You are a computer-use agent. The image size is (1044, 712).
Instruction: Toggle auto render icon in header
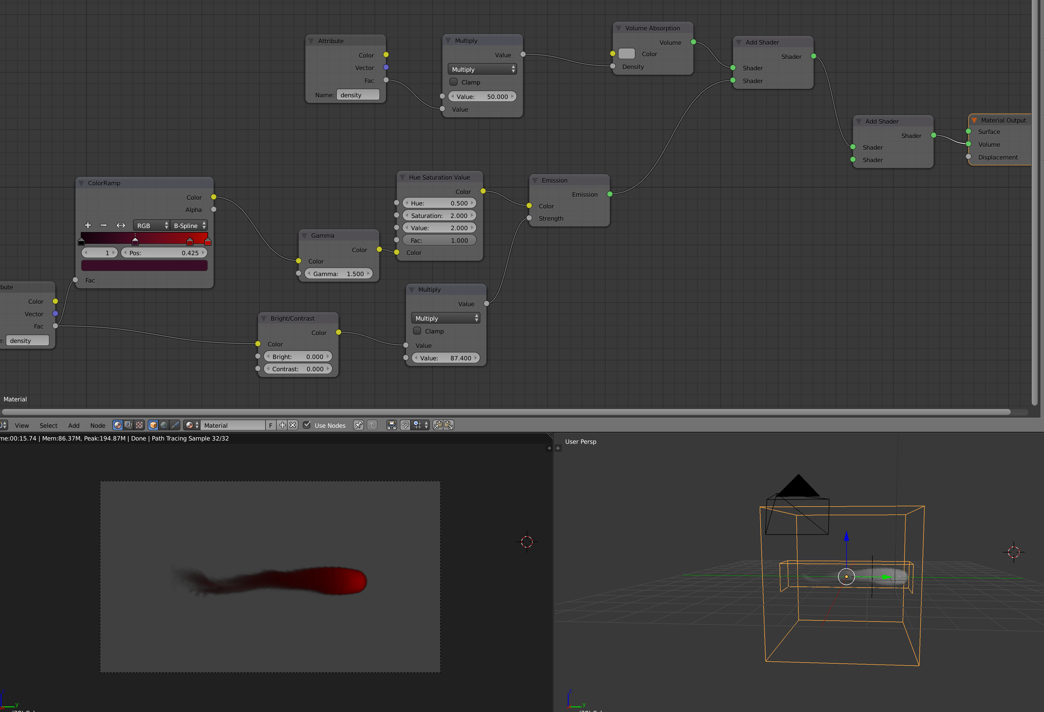coord(392,425)
